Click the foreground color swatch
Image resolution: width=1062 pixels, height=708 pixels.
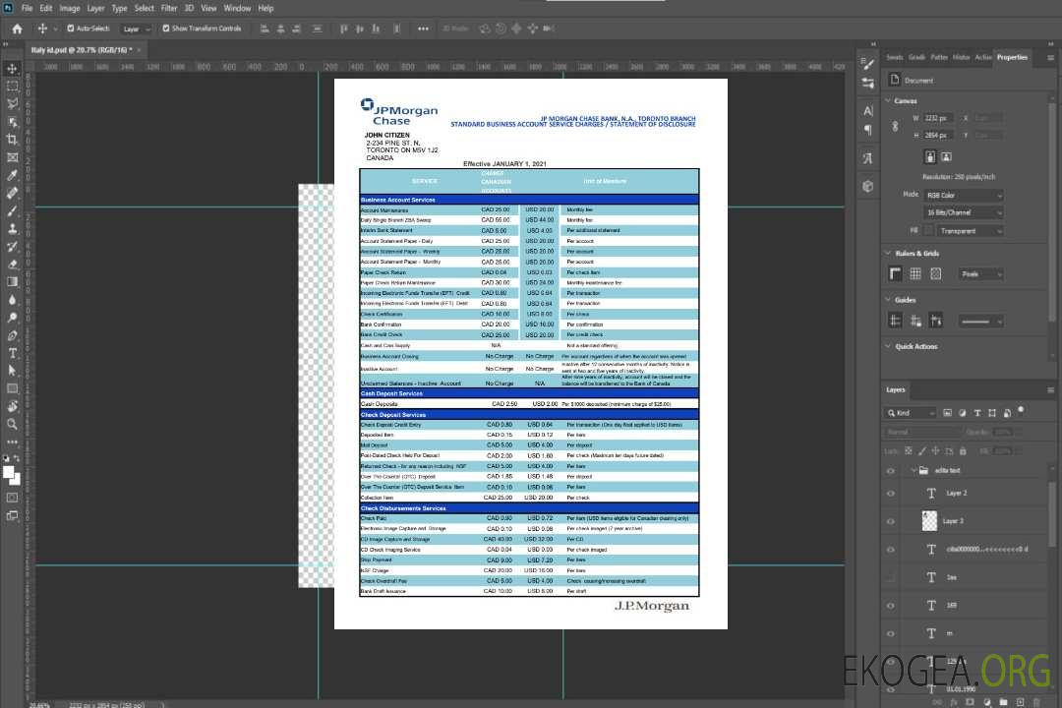9,472
